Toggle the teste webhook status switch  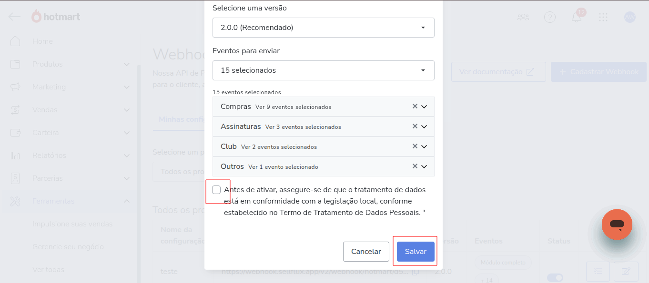[555, 277]
